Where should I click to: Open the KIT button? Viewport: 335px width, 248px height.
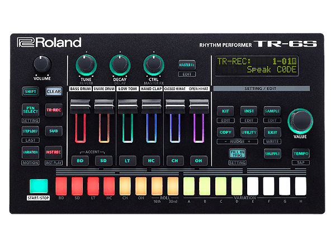(x=225, y=111)
